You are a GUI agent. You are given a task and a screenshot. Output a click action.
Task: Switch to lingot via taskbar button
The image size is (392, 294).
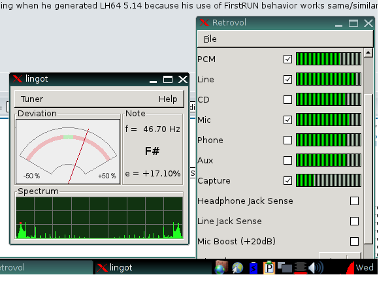click(152, 268)
